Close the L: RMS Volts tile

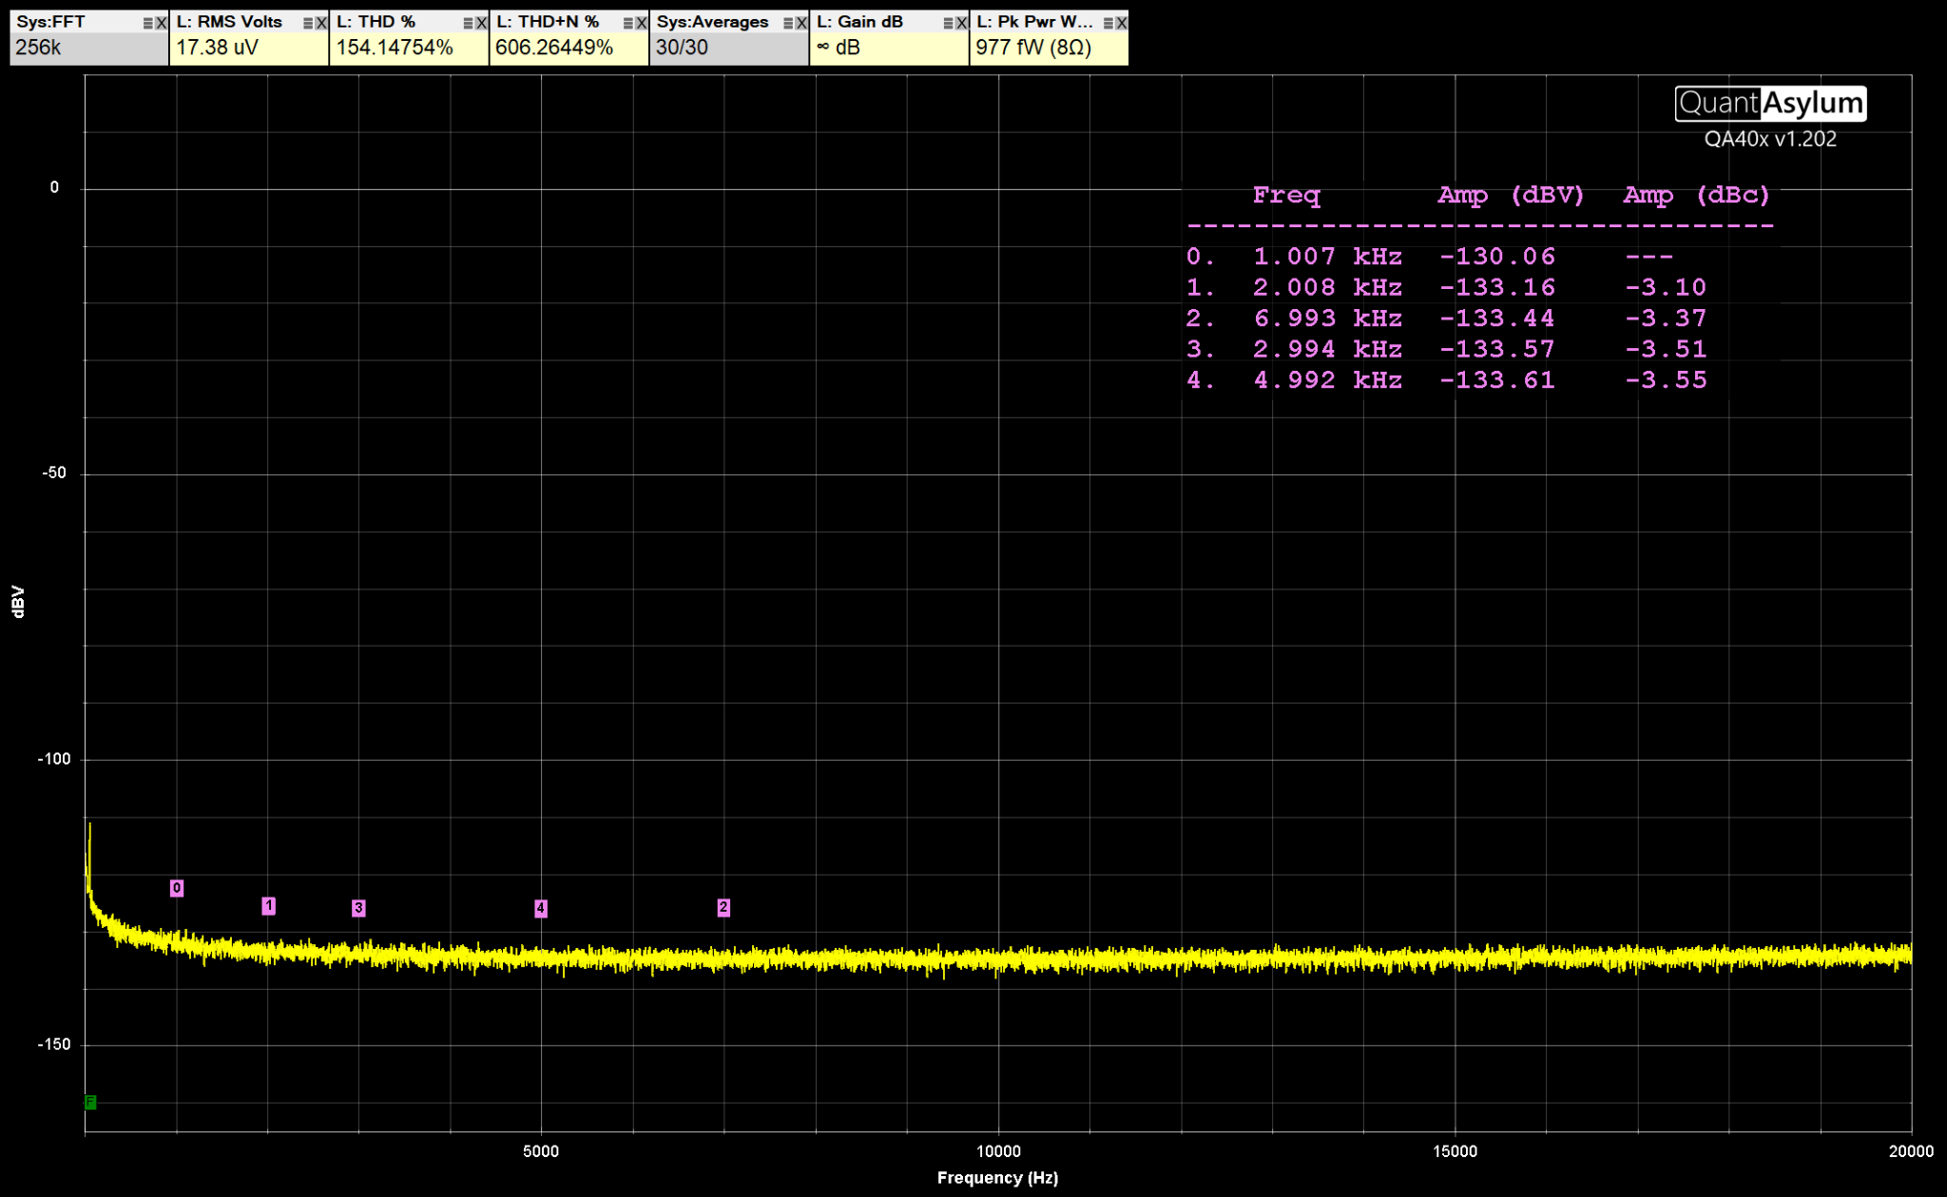pyautogui.click(x=321, y=23)
